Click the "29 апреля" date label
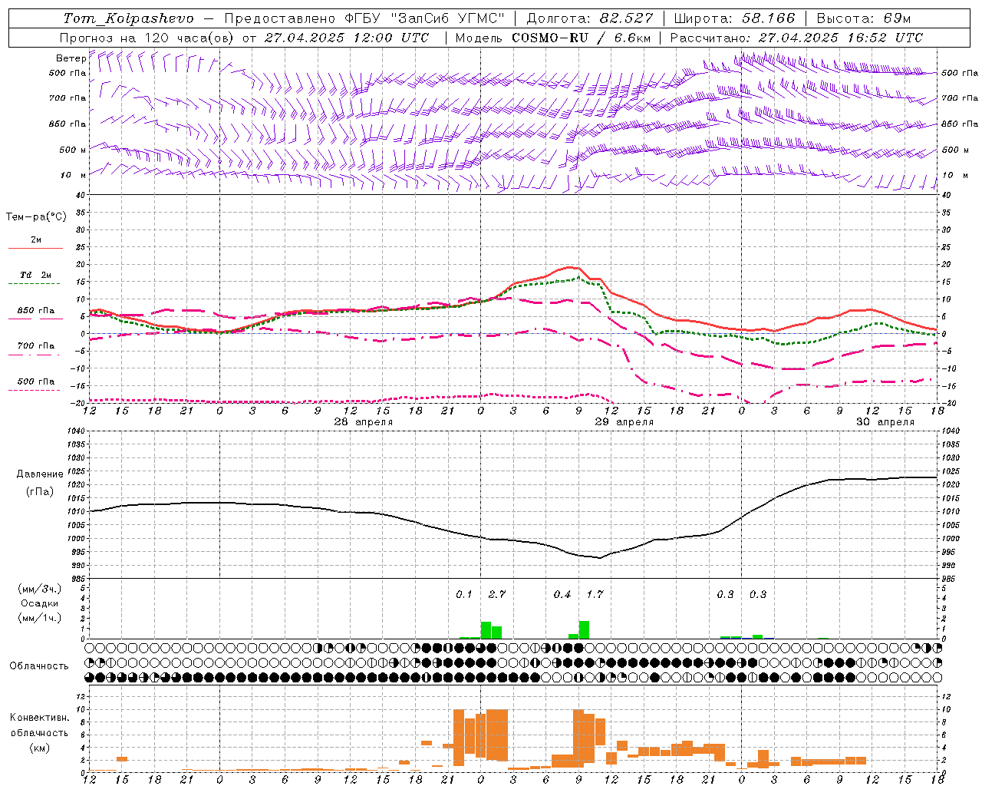This screenshot has width=982, height=786. [624, 422]
